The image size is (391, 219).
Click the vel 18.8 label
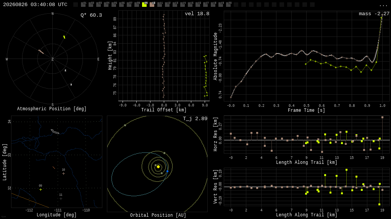(197, 14)
